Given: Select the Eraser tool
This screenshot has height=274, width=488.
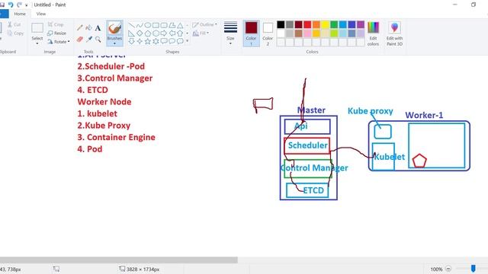Looking at the screenshot, I should pos(79,40).
